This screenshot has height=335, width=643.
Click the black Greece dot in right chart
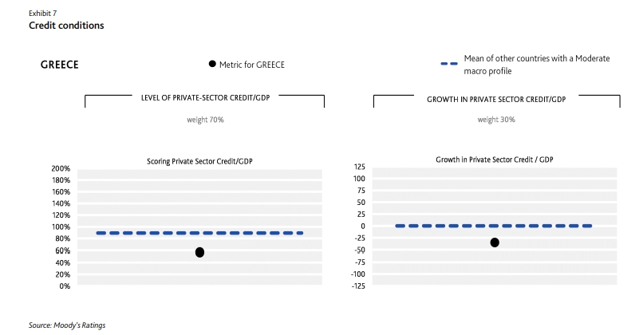(x=495, y=242)
